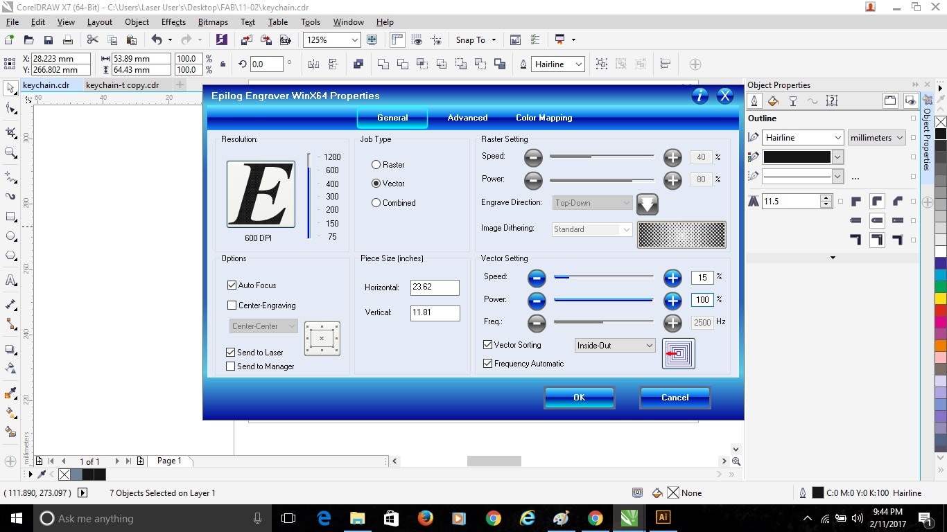Screen dimensions: 947x532
Task: Toggle the Auto Focus checkbox
Action: 232,285
